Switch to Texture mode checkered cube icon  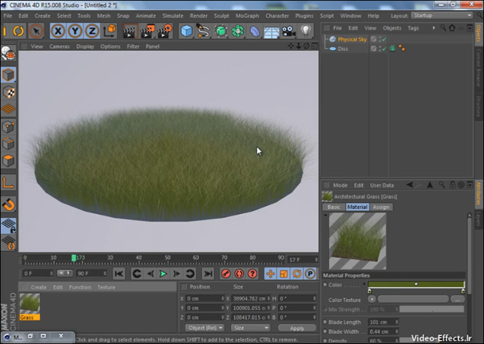8,92
